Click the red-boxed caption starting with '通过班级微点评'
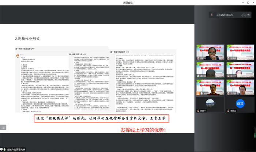 pos(101,118)
